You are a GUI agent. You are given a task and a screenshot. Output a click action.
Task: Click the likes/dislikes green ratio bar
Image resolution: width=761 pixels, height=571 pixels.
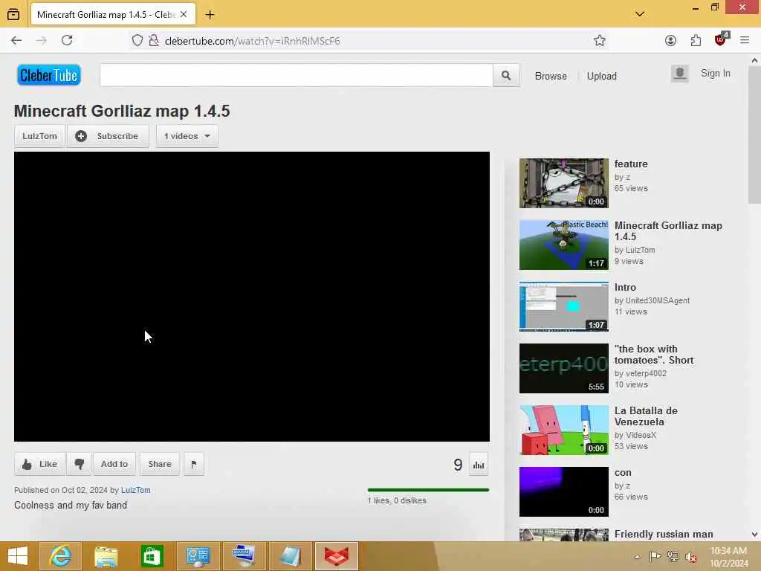tap(428, 490)
